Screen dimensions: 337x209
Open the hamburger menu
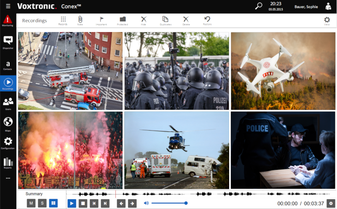(8, 6)
